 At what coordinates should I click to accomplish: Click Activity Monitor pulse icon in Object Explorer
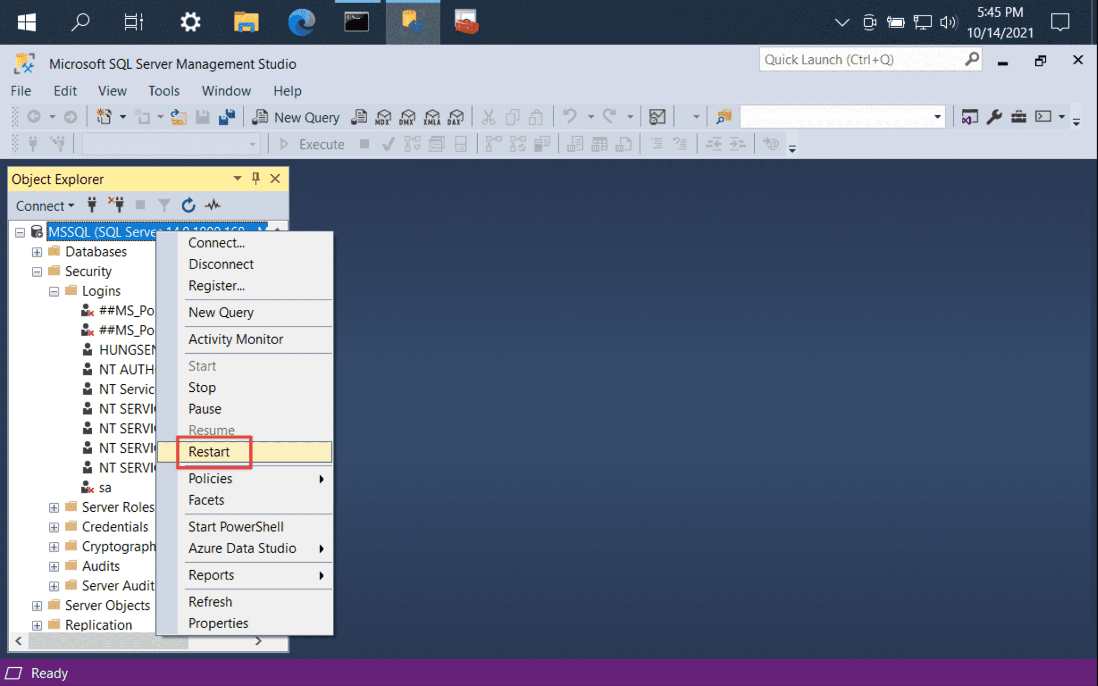coord(213,205)
